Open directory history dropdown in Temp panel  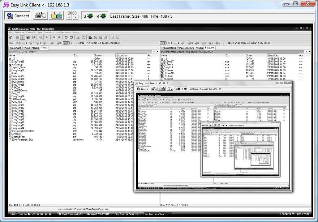pos(158,52)
